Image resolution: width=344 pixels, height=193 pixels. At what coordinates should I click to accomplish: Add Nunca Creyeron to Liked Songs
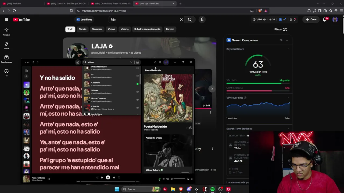click(137, 100)
